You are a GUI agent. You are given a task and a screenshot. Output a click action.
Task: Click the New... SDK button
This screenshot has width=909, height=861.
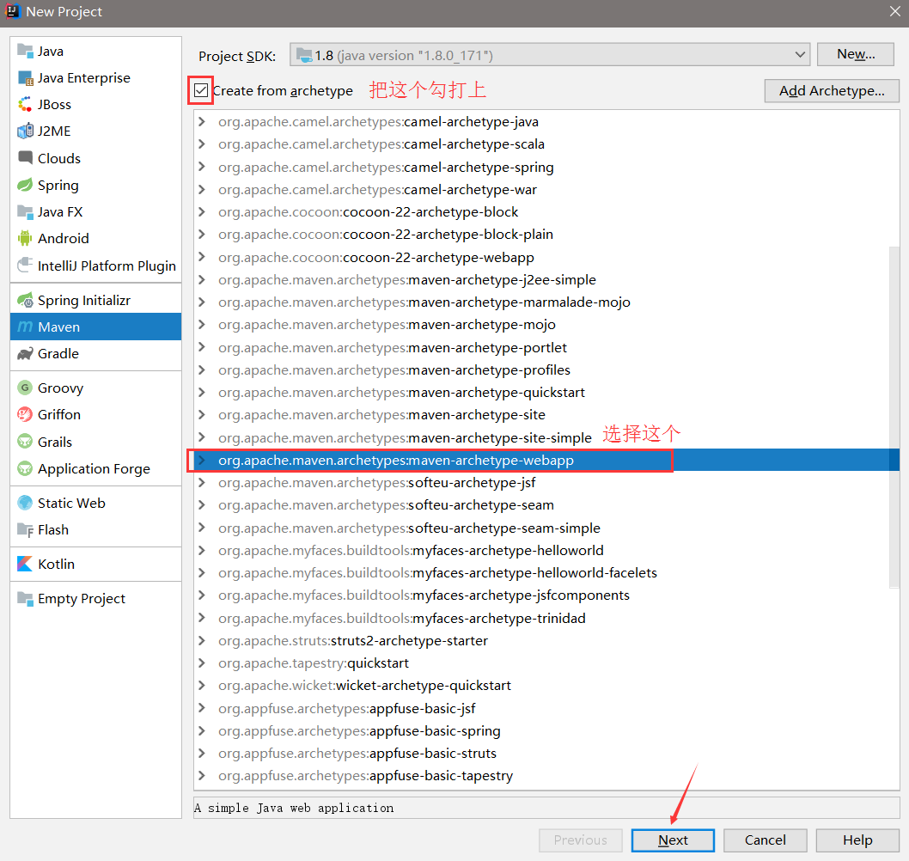tap(856, 54)
